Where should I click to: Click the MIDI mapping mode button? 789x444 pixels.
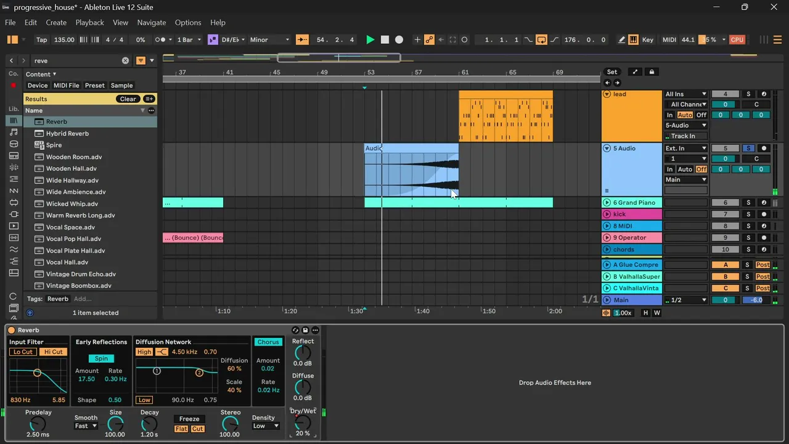coord(669,39)
